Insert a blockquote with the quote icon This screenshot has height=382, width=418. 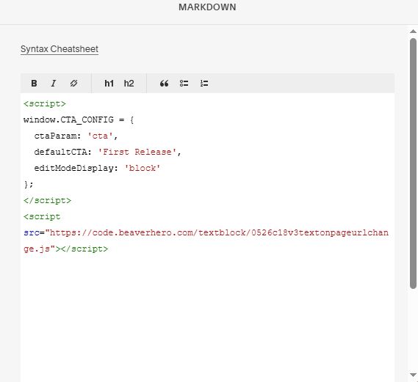[x=164, y=84]
